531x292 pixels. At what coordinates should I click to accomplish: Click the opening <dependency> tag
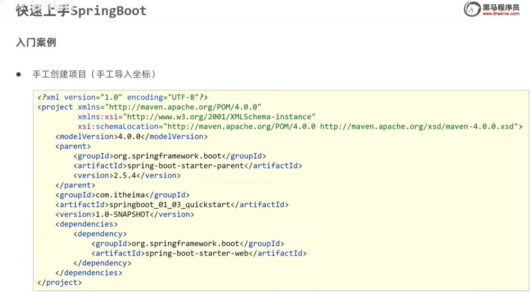[x=100, y=234]
